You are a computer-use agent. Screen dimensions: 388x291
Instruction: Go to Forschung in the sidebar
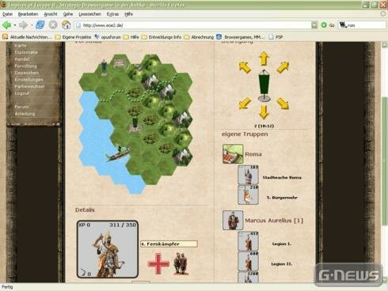(25, 66)
